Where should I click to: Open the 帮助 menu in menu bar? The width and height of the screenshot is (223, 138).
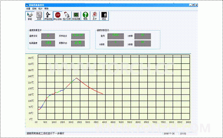(x=47, y=8)
